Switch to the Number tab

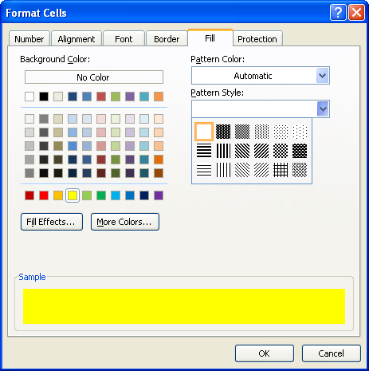pos(29,39)
